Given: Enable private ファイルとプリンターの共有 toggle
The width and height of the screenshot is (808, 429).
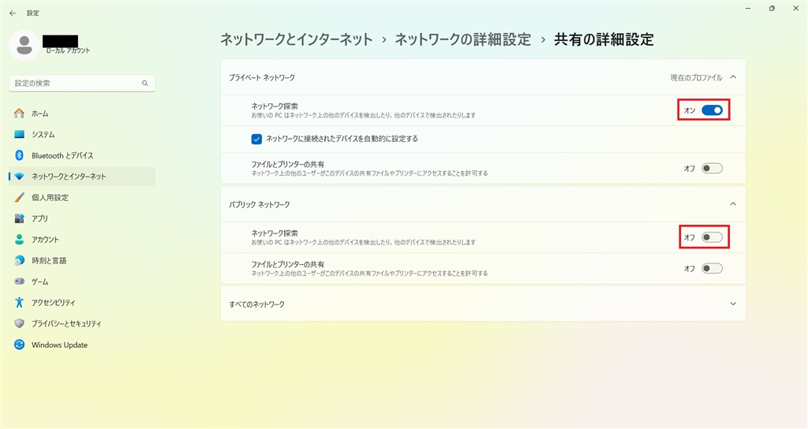Looking at the screenshot, I should [712, 168].
